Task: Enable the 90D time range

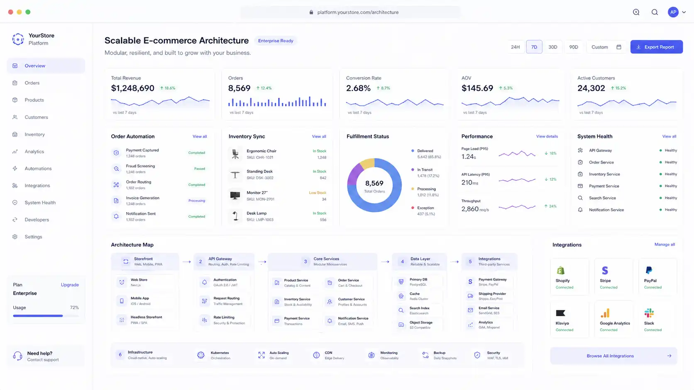Action: pyautogui.click(x=574, y=47)
